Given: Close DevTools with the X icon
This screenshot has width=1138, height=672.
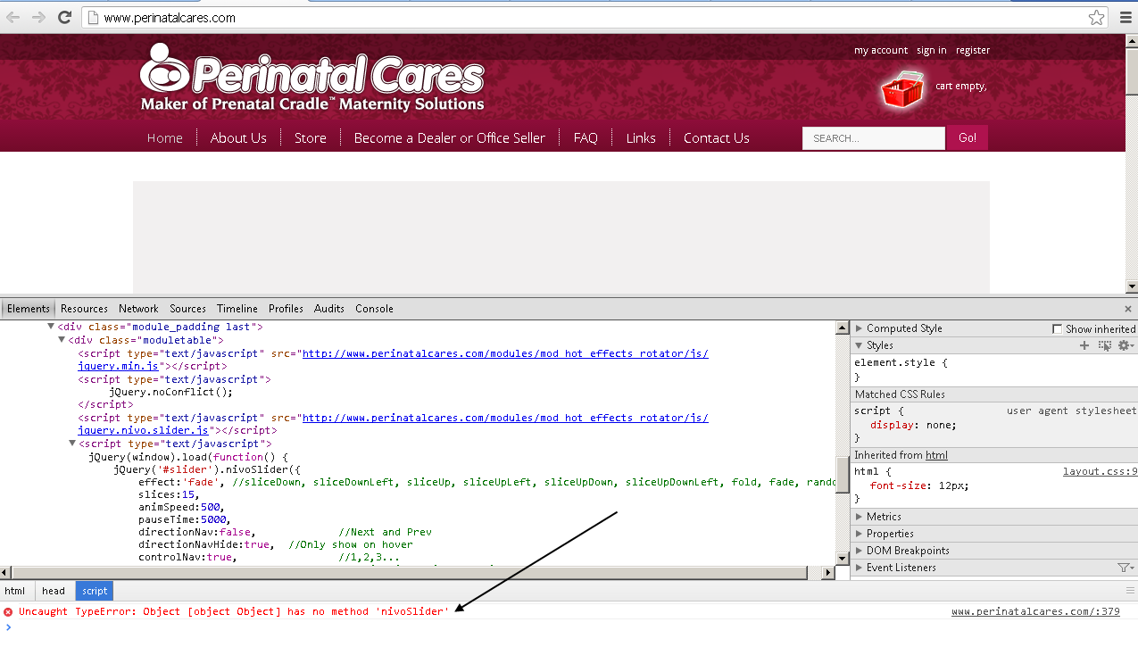Looking at the screenshot, I should click(1128, 309).
